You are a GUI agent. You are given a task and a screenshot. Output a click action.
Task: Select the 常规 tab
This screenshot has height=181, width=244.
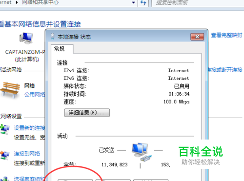click(x=62, y=49)
